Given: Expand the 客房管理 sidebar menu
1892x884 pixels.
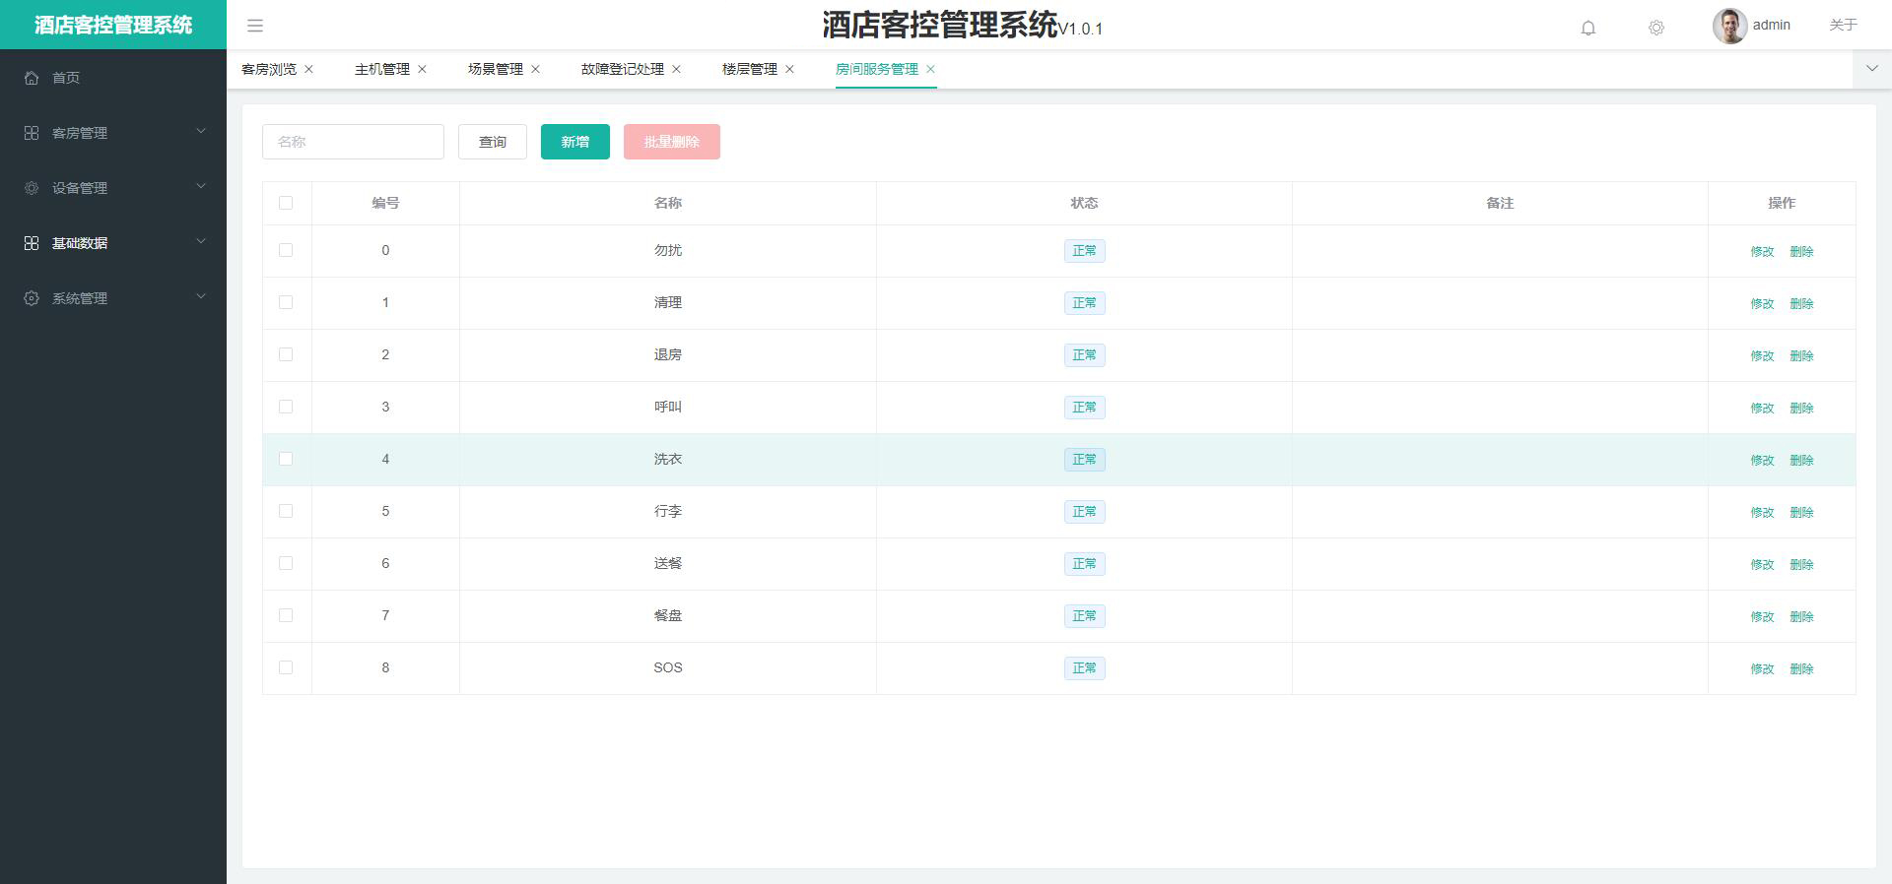Looking at the screenshot, I should pyautogui.click(x=113, y=133).
